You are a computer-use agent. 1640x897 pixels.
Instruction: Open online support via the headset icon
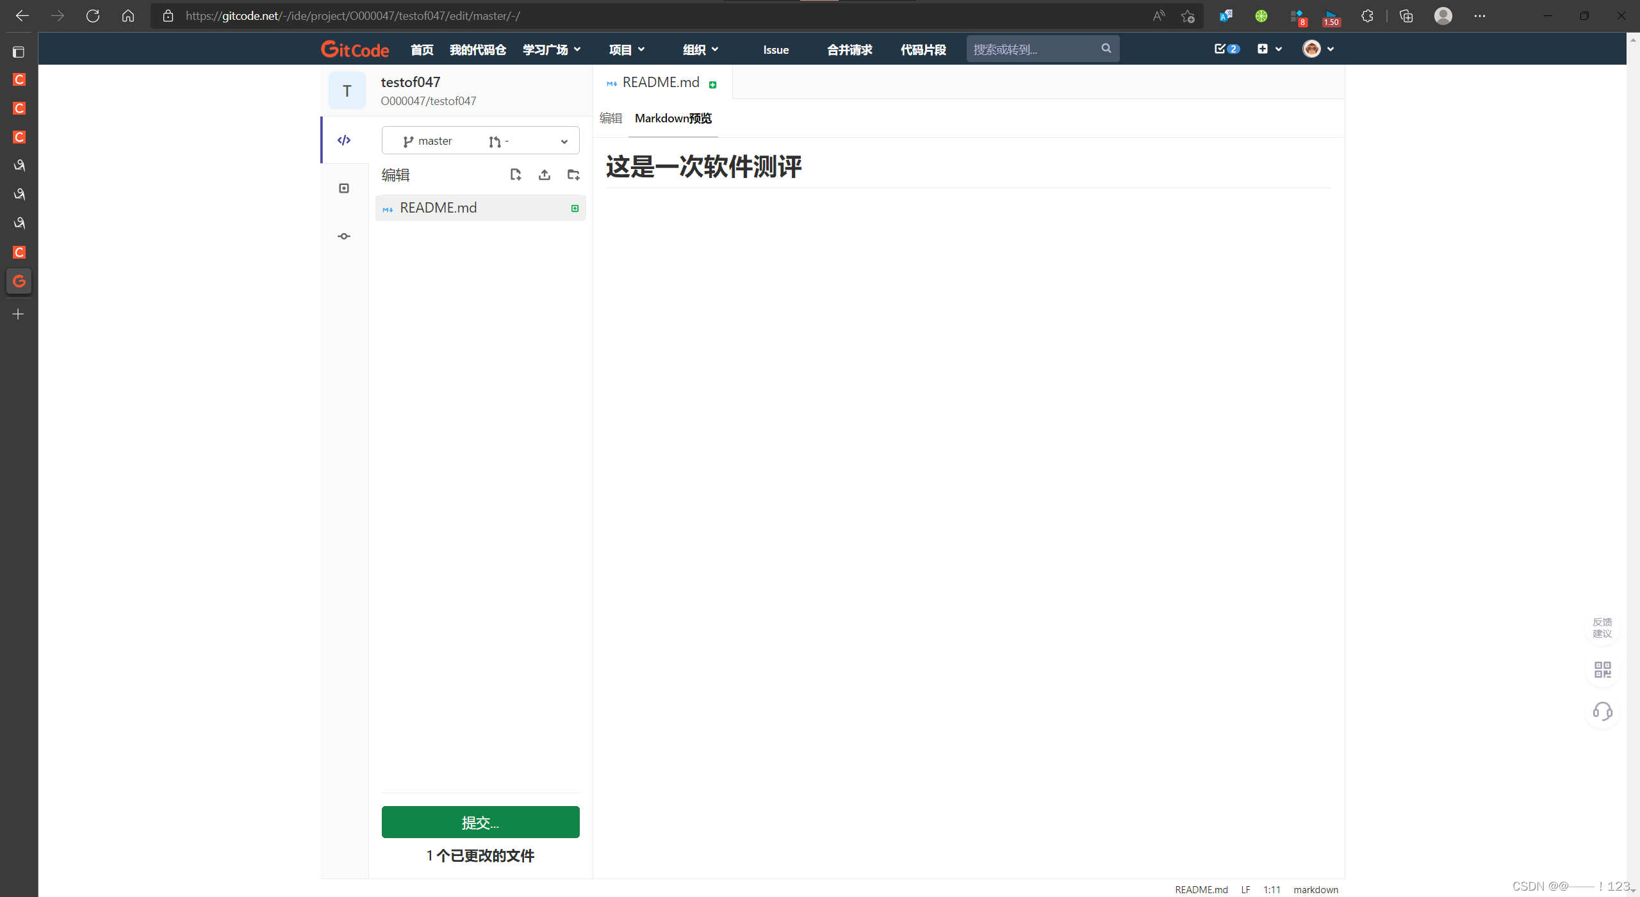coord(1602,711)
